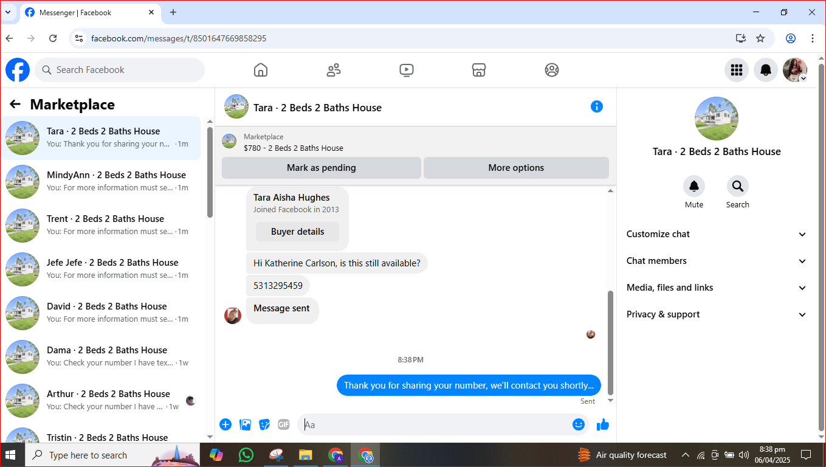The height and width of the screenshot is (467, 826).
Task: Open File Explorer from the taskbar
Action: coord(305,455)
